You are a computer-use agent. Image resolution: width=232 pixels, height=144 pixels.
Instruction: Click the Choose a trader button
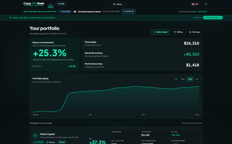pos(213,17)
